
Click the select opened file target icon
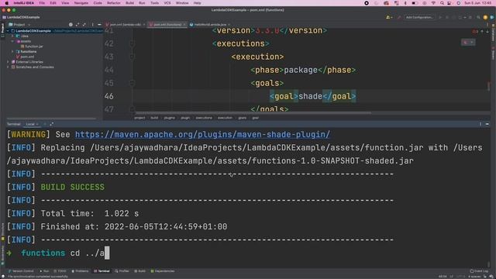[x=71, y=24]
